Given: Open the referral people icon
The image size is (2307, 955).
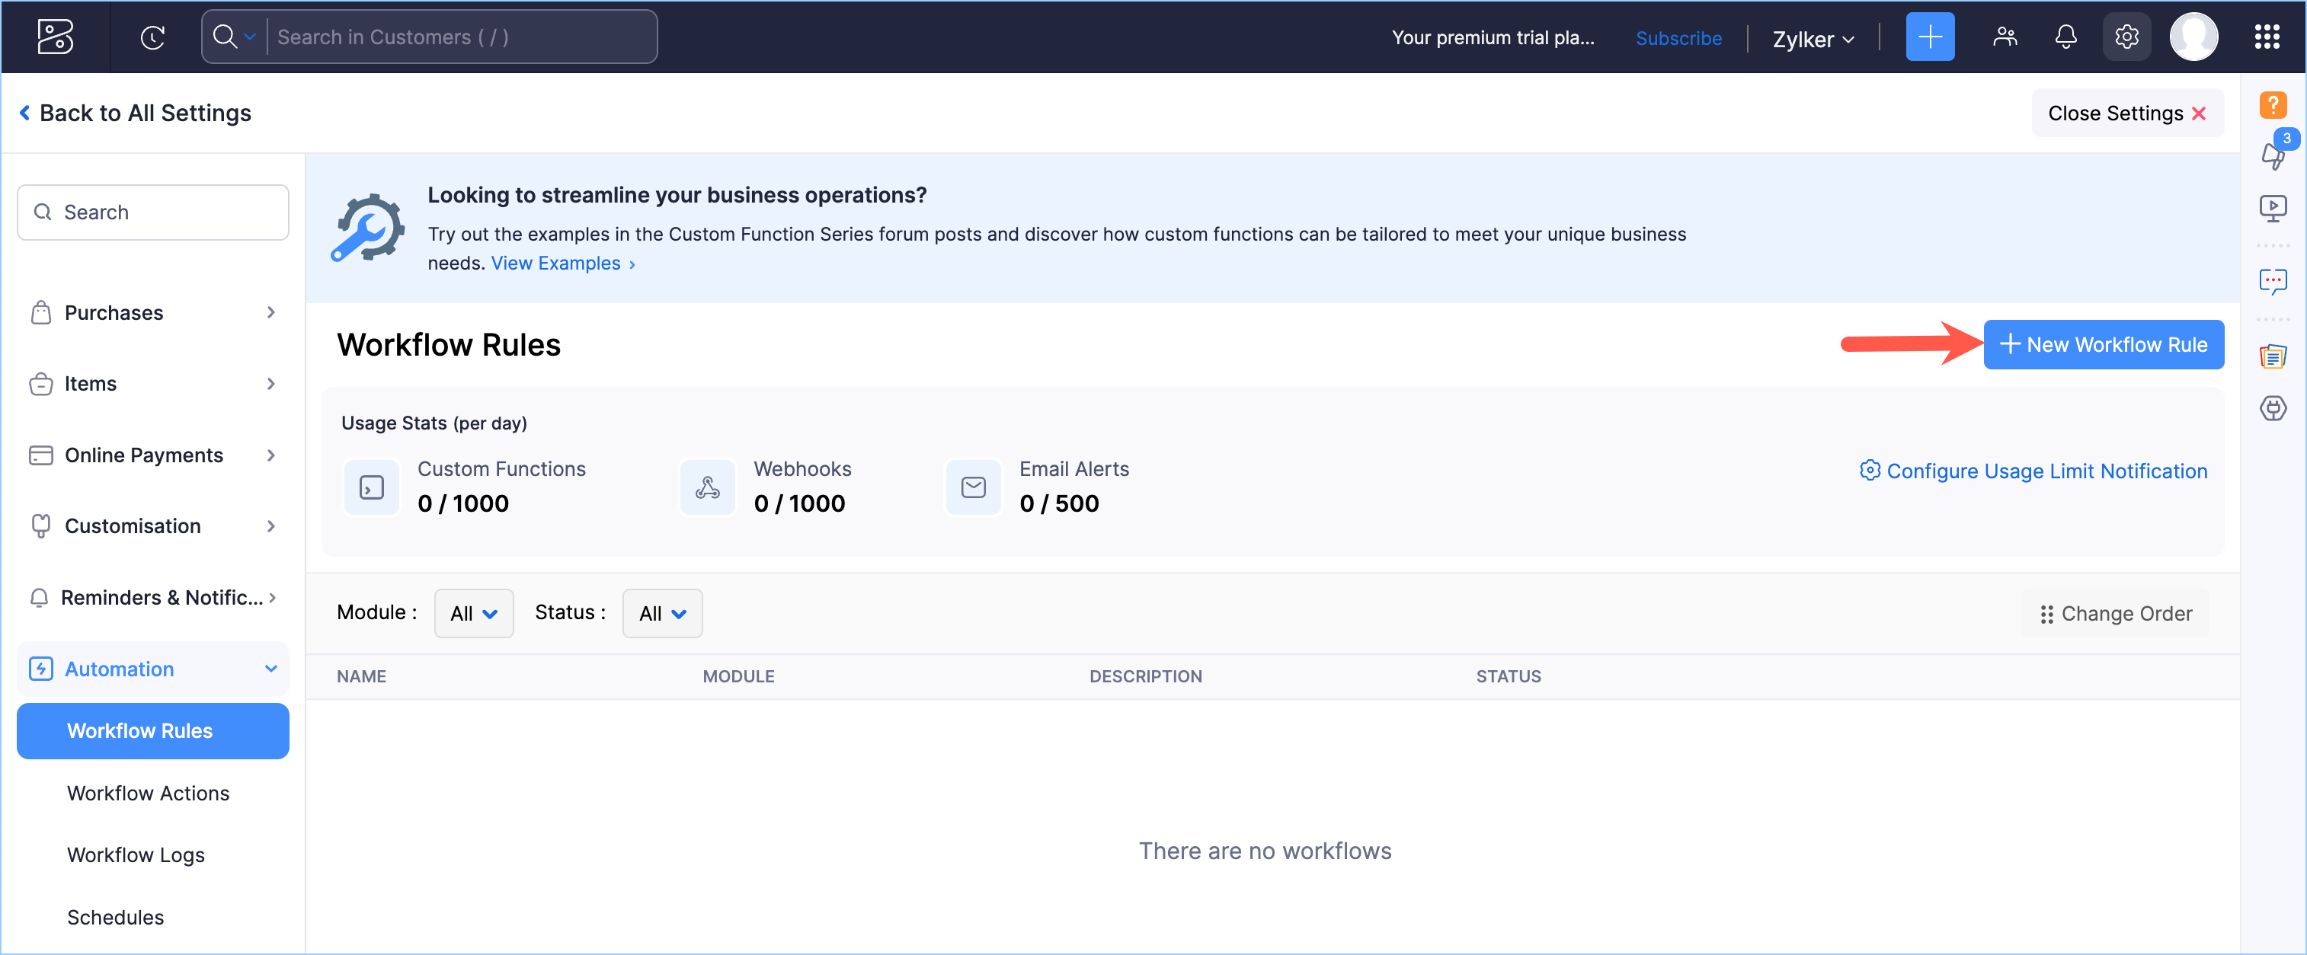Looking at the screenshot, I should [x=2005, y=37].
